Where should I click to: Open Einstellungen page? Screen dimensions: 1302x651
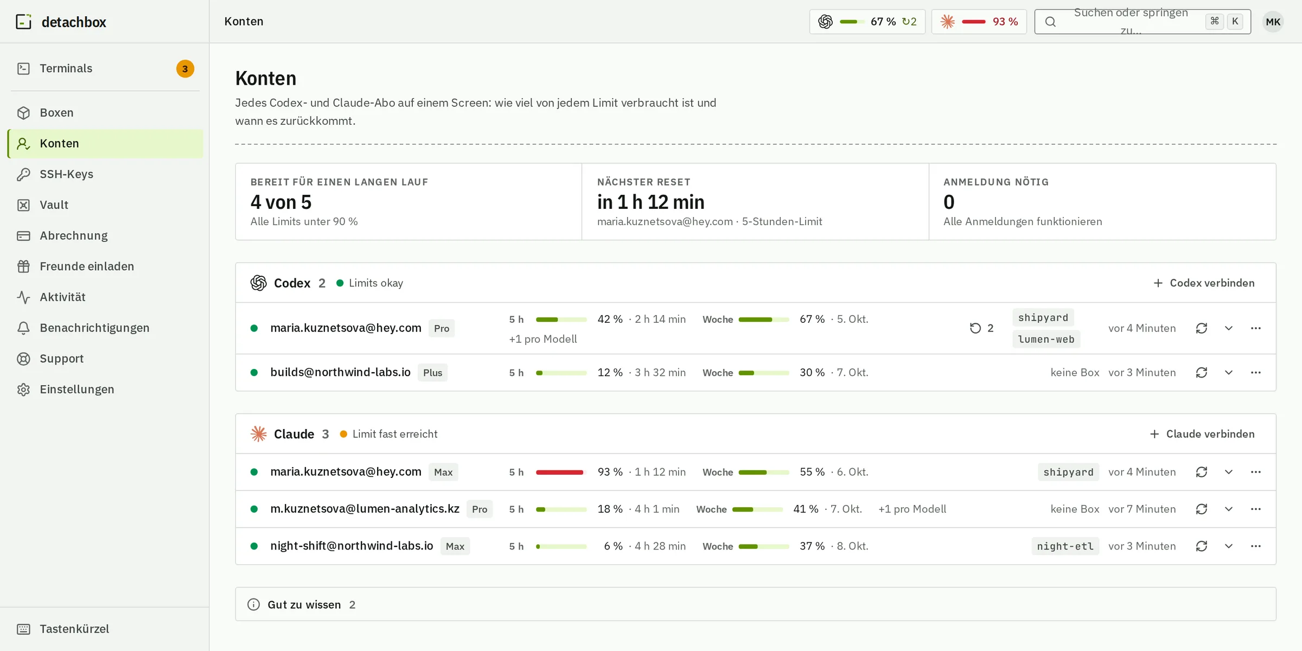click(105, 390)
